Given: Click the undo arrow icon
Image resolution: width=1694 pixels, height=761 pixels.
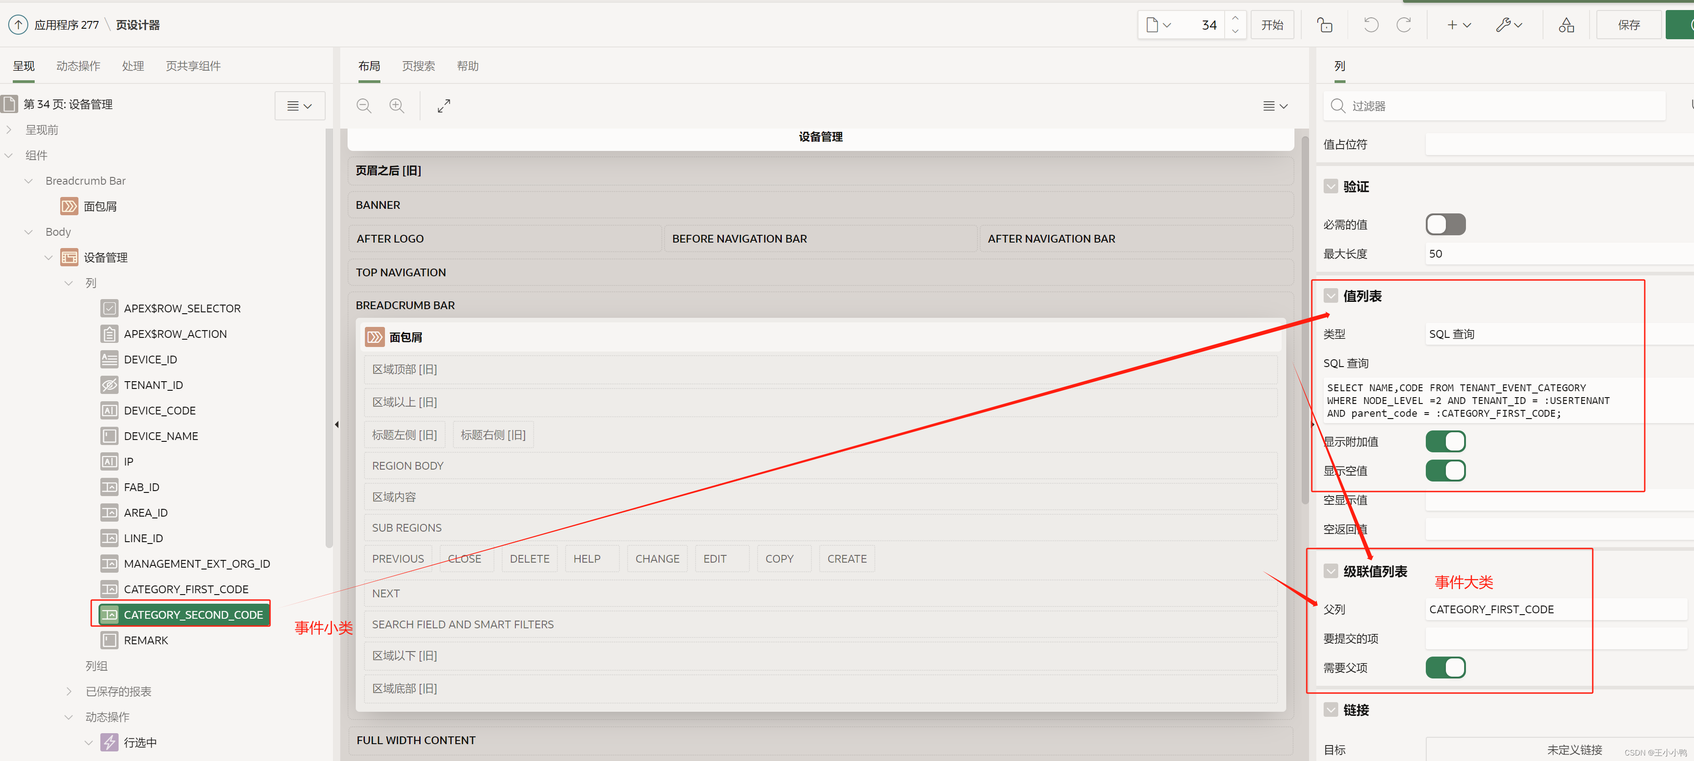Looking at the screenshot, I should pos(1371,25).
